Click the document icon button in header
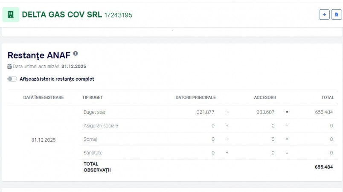This screenshot has height=192, width=343. pos(336,15)
